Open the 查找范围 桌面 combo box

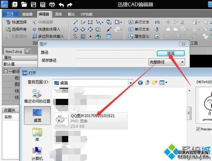click(x=93, y=83)
